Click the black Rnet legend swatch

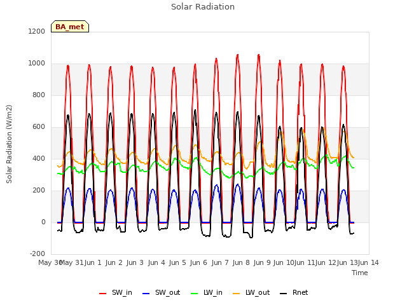pyautogui.click(x=283, y=294)
